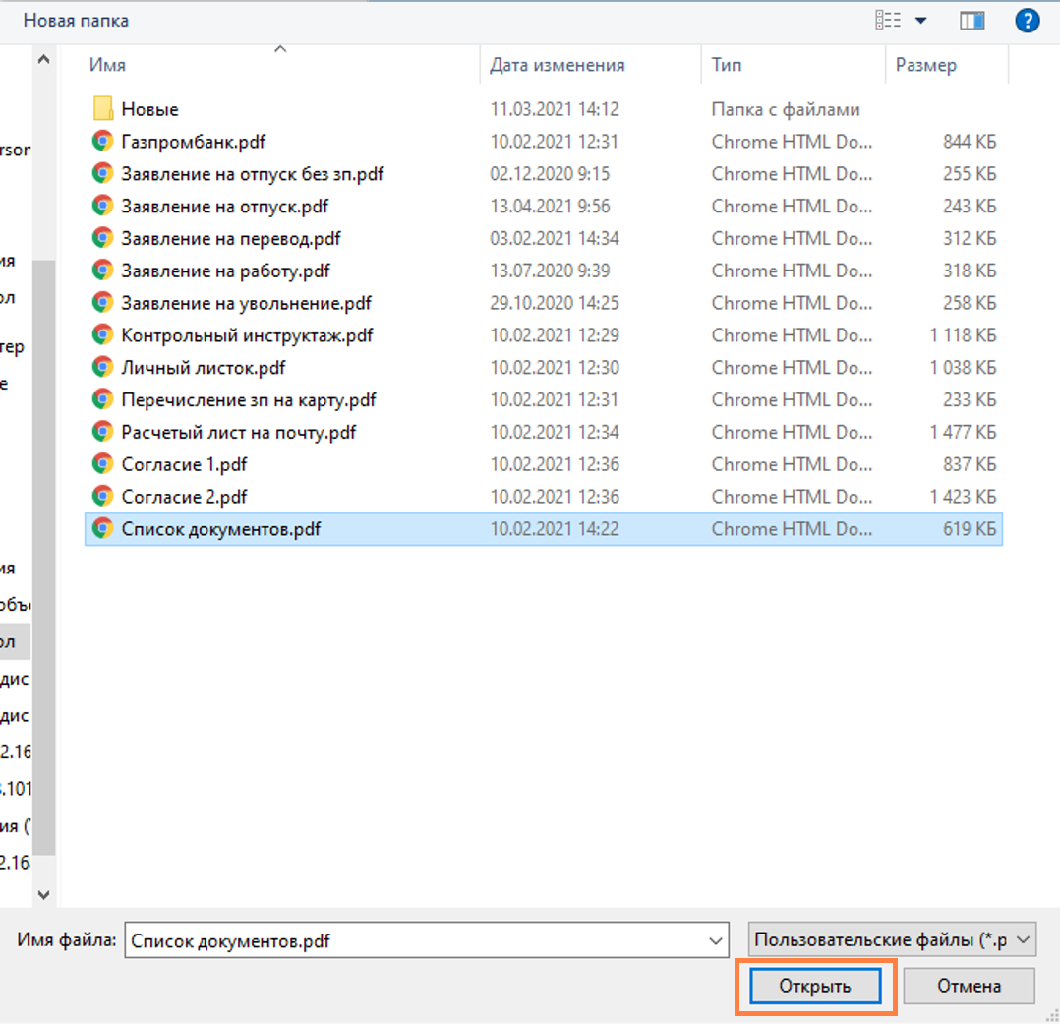
Task: Click Chrome icon beside Заявление на увольнение.pdf
Action: pos(101,303)
